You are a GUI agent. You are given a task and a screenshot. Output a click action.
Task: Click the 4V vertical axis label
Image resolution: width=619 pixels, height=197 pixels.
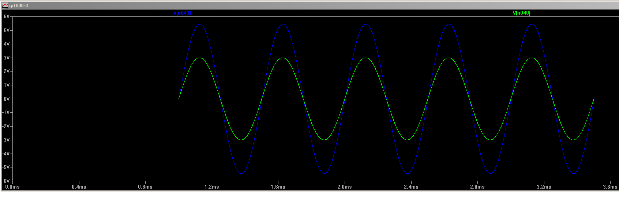click(x=6, y=44)
